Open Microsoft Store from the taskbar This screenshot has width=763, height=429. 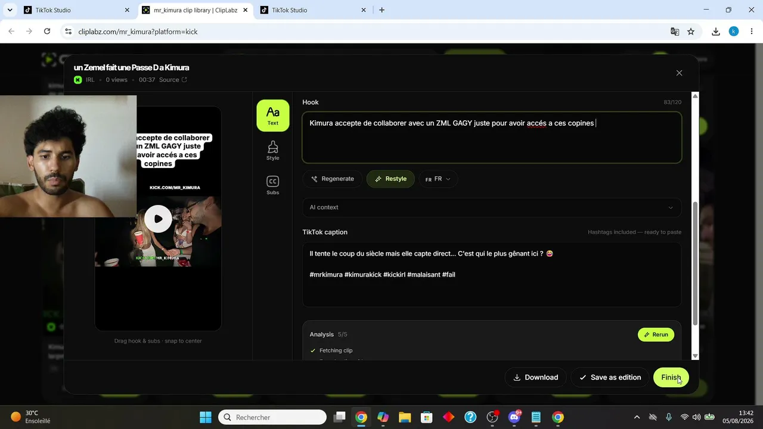(426, 417)
